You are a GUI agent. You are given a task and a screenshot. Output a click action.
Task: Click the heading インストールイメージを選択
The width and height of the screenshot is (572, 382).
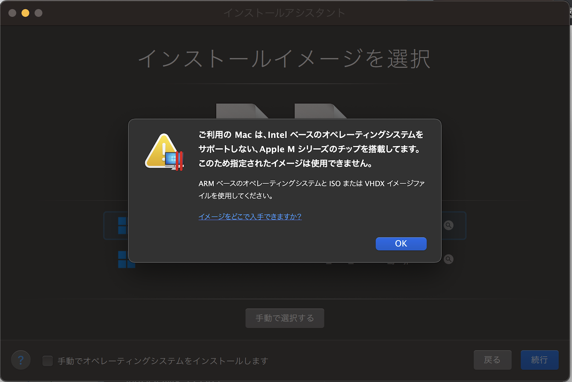coord(284,58)
